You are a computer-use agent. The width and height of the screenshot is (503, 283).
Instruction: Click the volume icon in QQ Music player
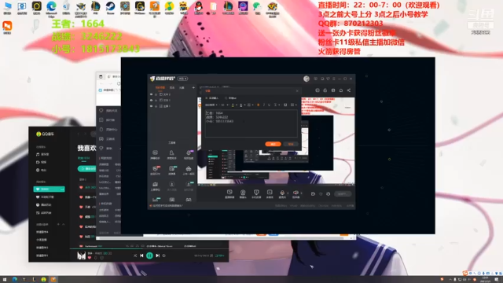pos(164,255)
